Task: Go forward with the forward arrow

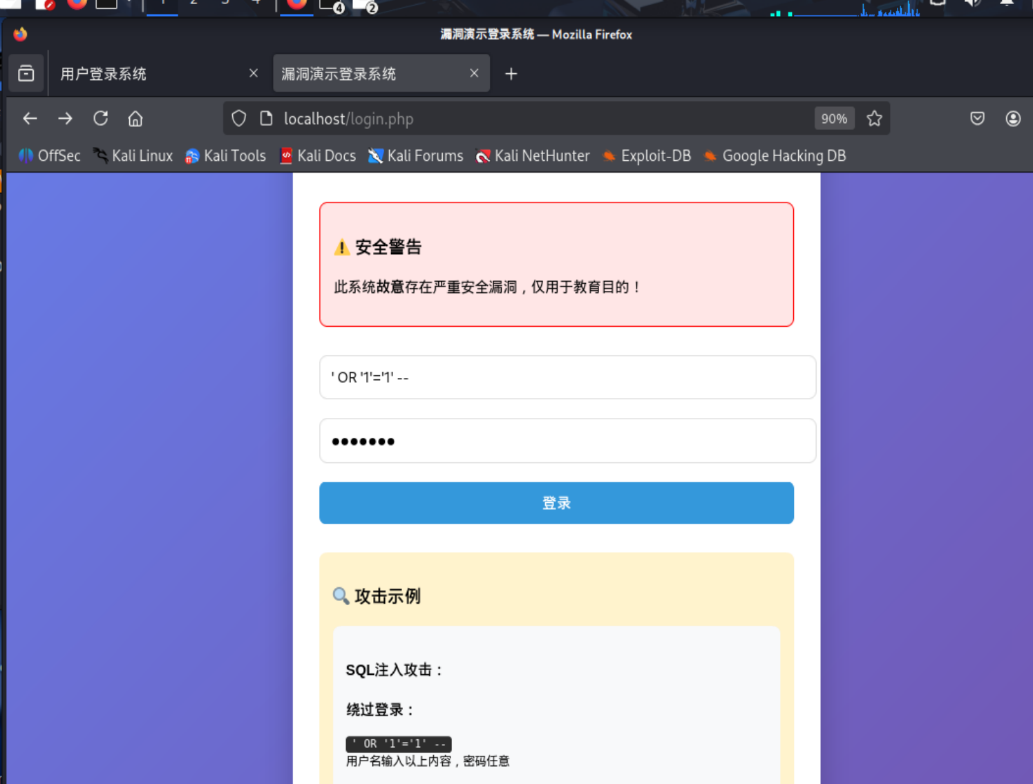Action: point(65,119)
